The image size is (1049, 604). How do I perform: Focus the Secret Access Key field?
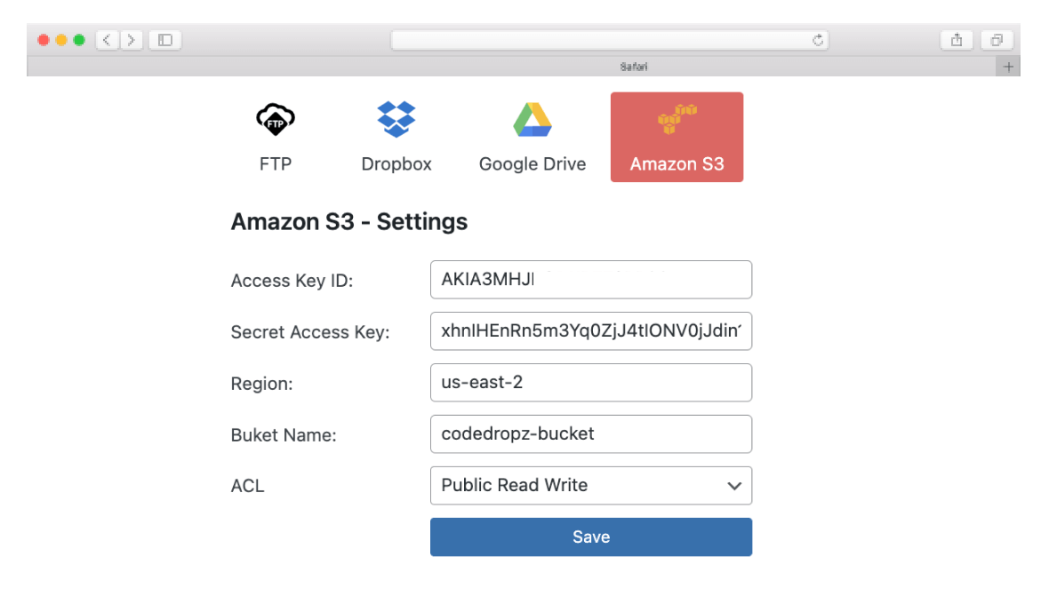point(591,331)
